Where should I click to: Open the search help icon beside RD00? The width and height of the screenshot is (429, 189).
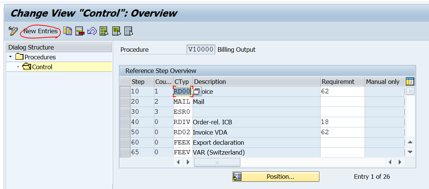(x=197, y=91)
